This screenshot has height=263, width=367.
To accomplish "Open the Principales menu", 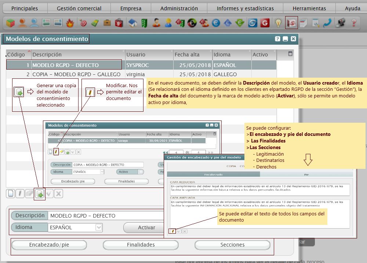I will 25,8.
